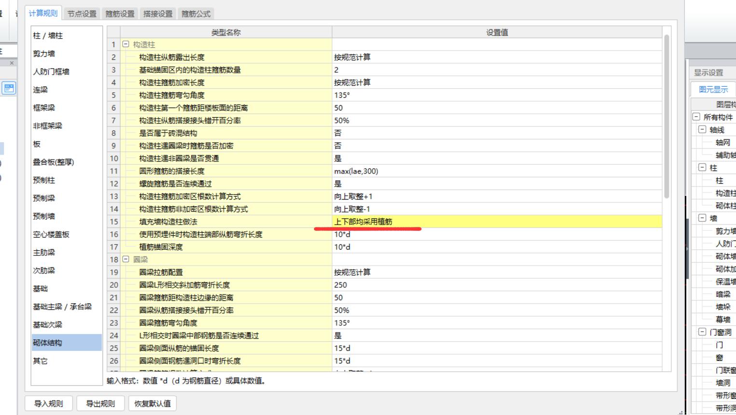
Task: Click 恢复默认值 button
Action: pos(153,403)
